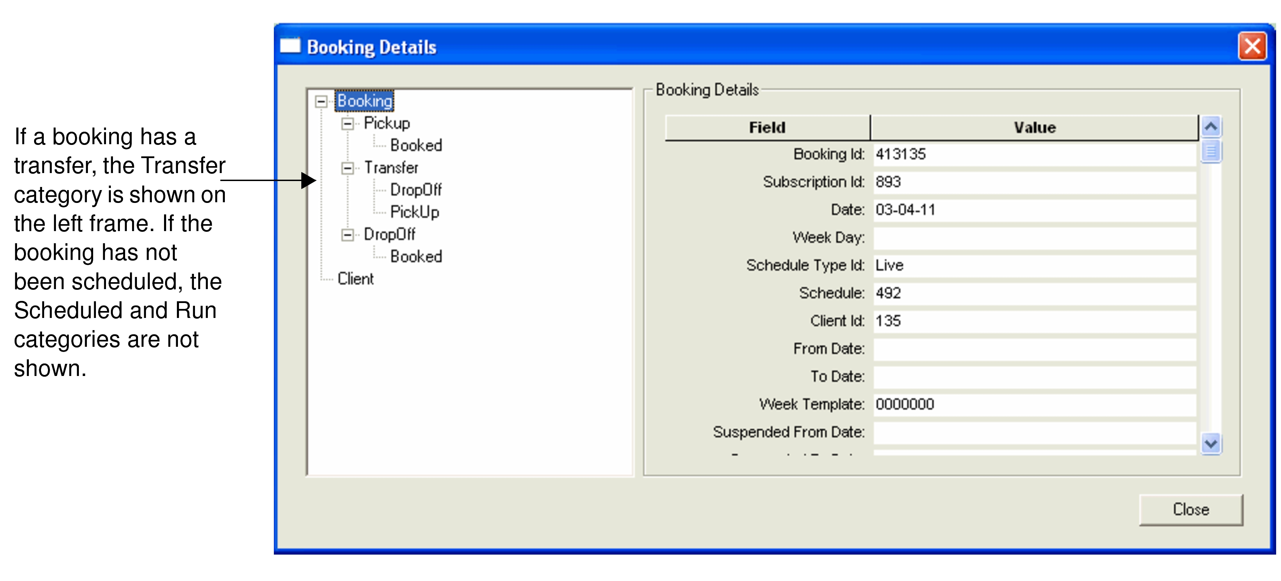Collapse the Transfer tree node
1281x581 pixels.
[348, 167]
